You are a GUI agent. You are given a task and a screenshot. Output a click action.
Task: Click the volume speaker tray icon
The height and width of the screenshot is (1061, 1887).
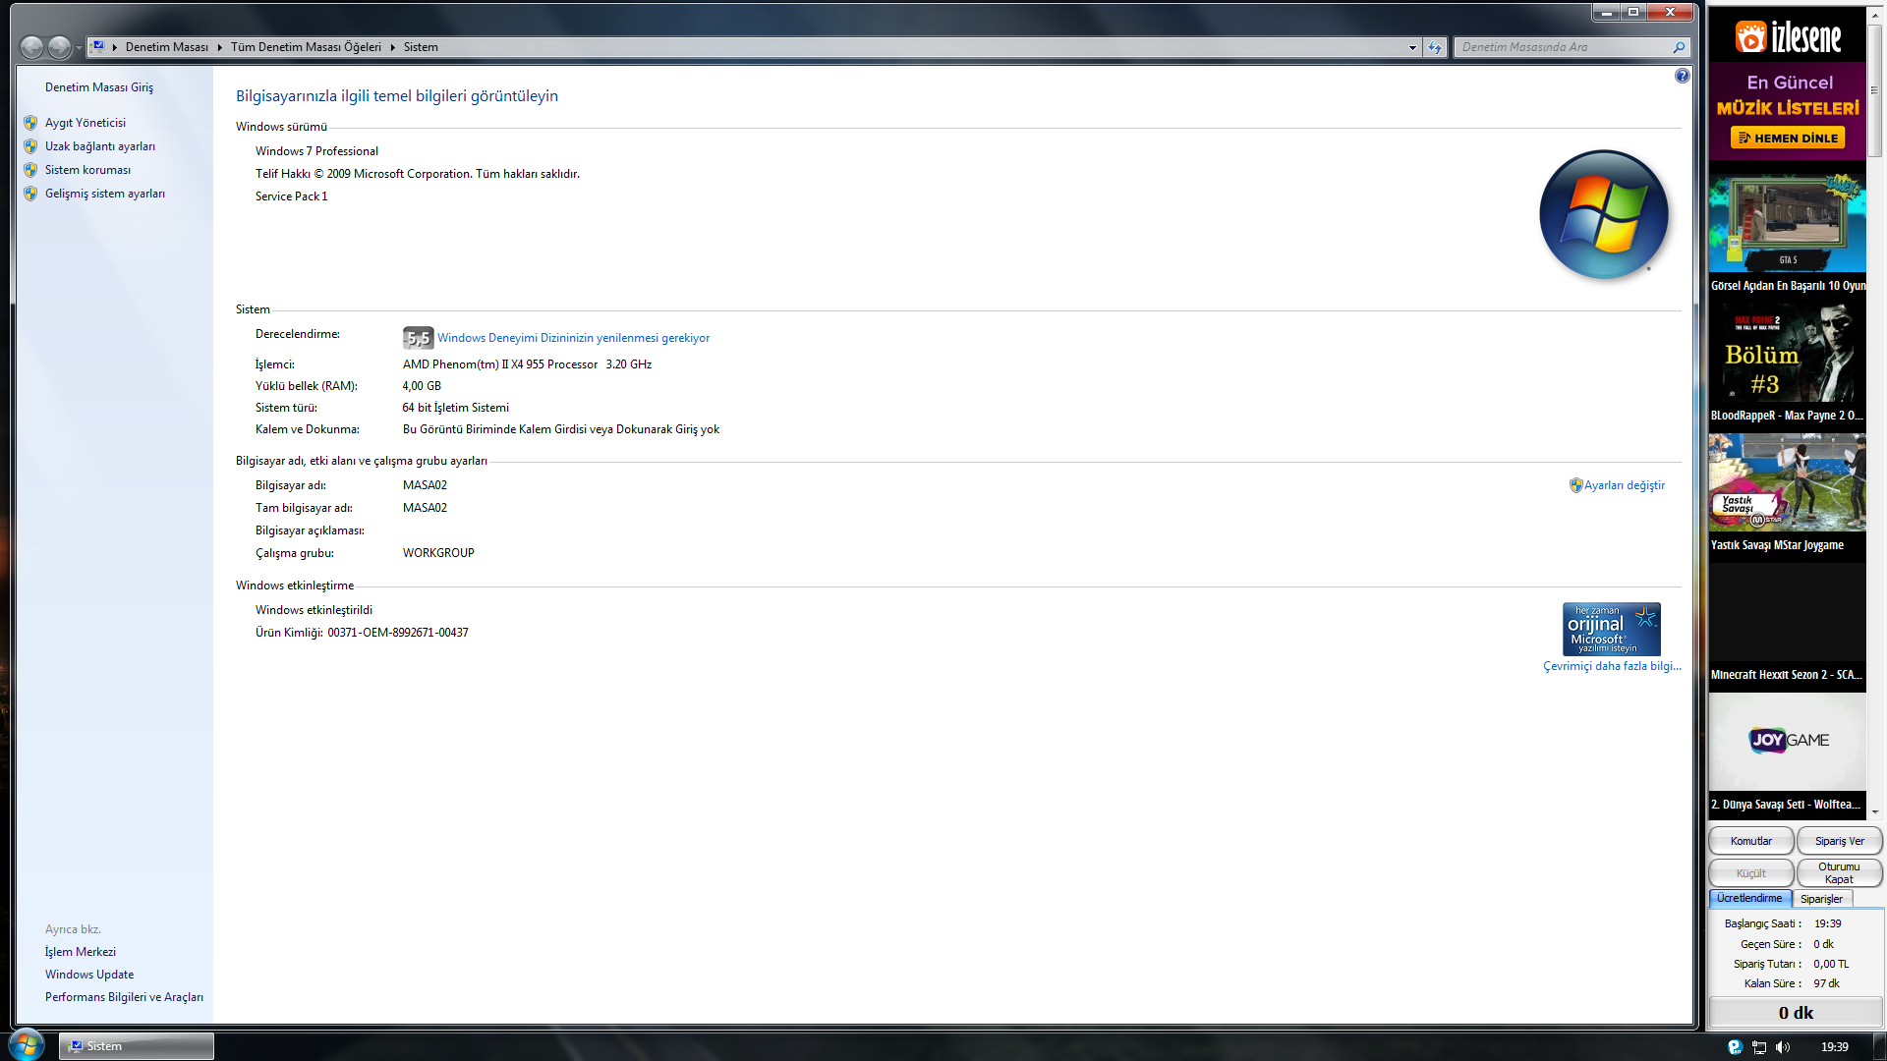point(1783,1047)
